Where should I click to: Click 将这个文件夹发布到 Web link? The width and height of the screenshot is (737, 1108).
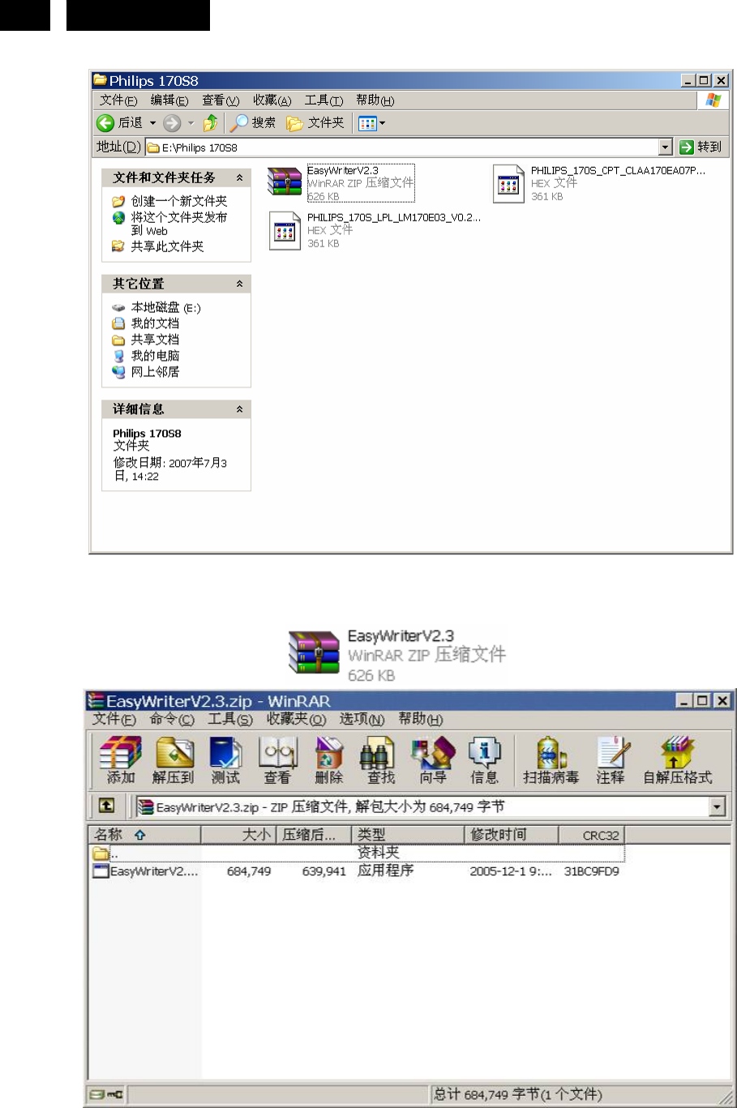[x=170, y=224]
